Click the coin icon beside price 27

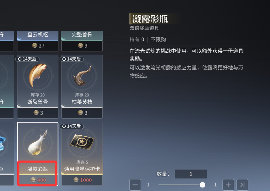34,45
